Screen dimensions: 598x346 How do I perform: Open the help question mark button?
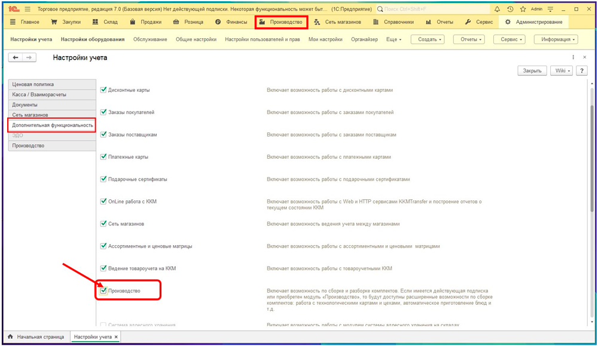pos(582,70)
